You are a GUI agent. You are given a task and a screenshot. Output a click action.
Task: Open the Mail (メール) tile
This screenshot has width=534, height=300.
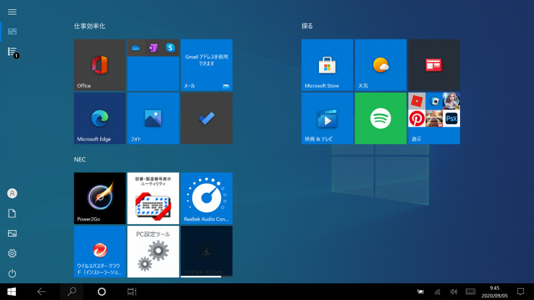point(207,65)
